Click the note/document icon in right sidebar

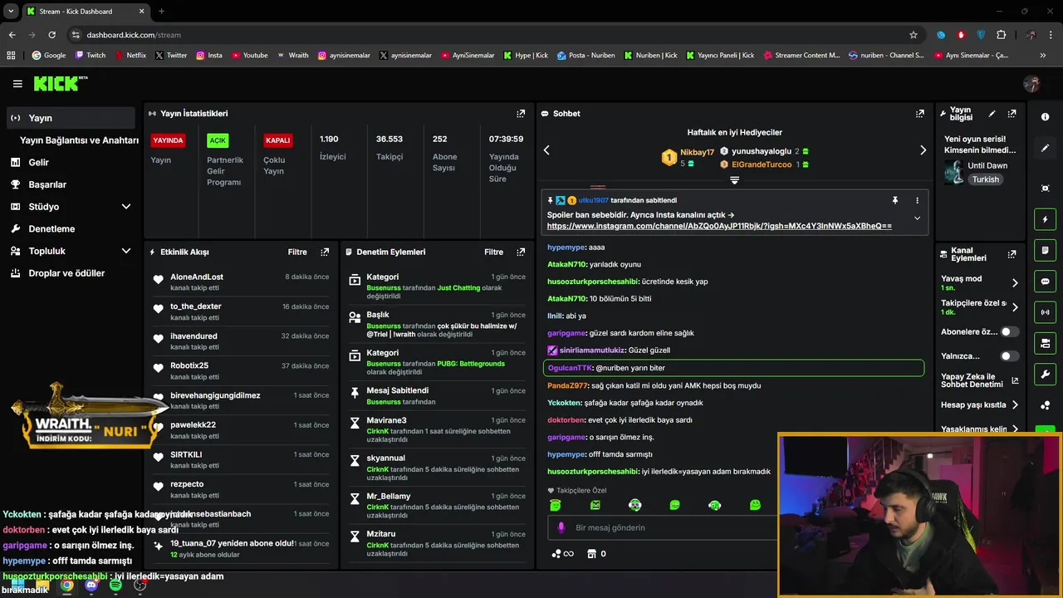click(x=1045, y=250)
